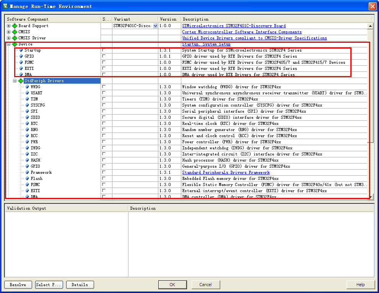Viewport: 379px width, 293px height.
Task: Click the component list scrollbar thumb
Action: (370, 86)
